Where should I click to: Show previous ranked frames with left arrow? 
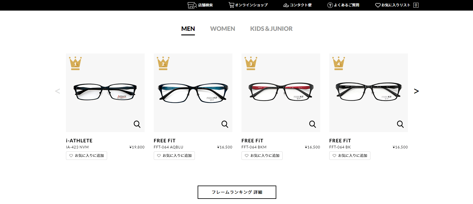(x=57, y=91)
